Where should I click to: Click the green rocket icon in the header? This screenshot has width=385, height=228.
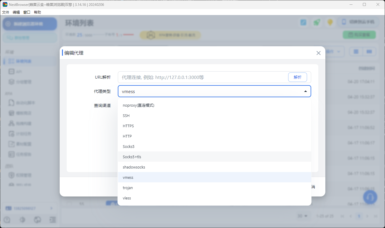tap(317, 22)
